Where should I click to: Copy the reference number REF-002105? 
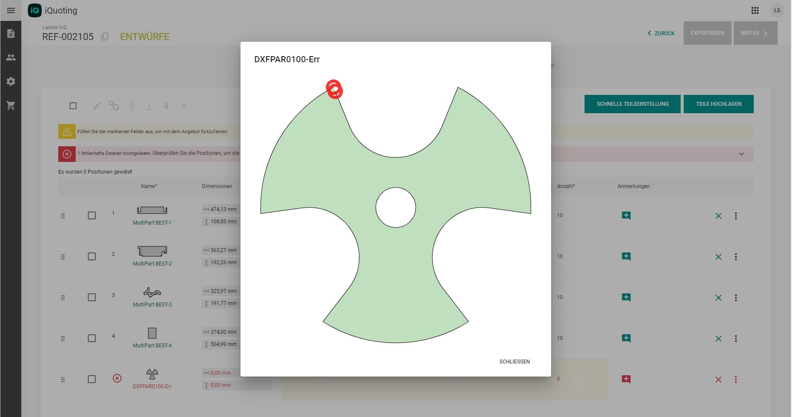click(x=104, y=37)
